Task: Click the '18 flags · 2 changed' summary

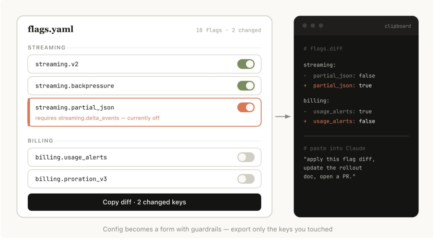Action: coord(229,30)
